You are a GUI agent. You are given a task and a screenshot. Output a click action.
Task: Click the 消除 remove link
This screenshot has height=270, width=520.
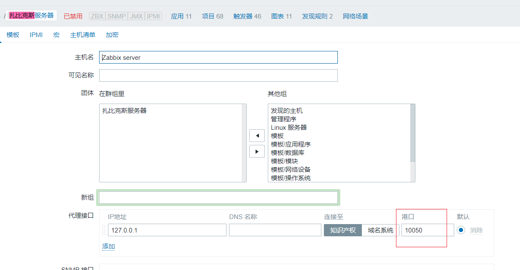477,230
